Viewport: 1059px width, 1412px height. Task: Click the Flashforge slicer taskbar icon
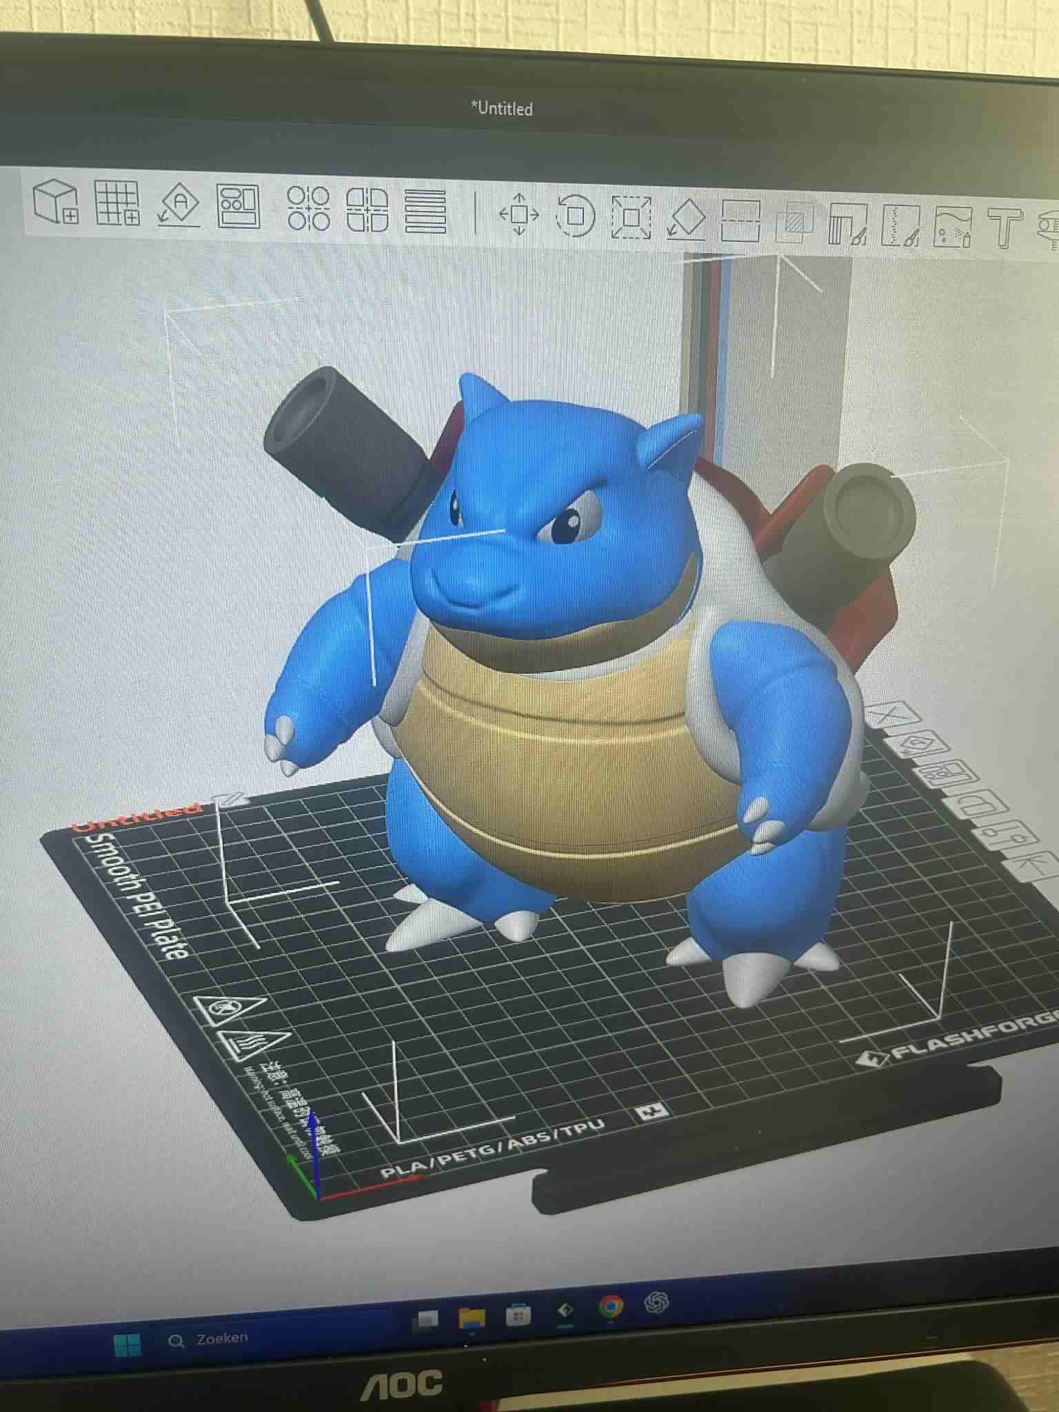click(565, 1310)
